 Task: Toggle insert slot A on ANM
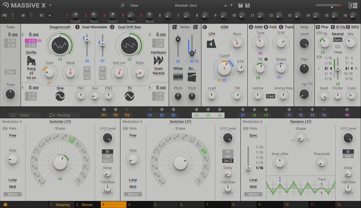point(251,27)
